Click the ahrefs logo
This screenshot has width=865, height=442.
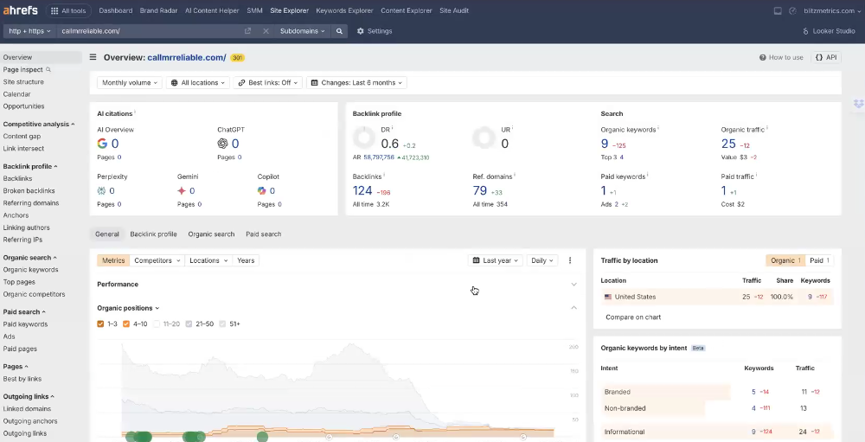pos(20,11)
